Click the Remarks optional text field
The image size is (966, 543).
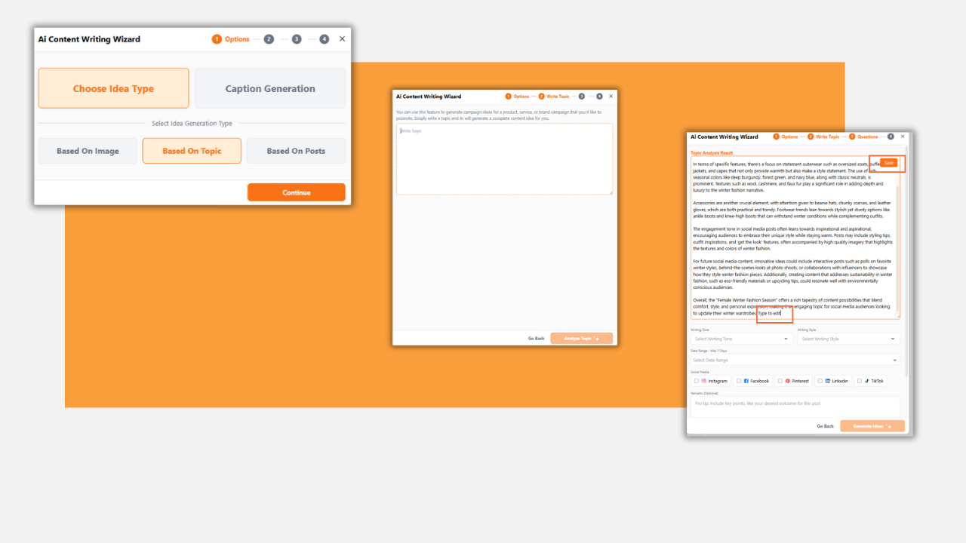pyautogui.click(x=795, y=407)
